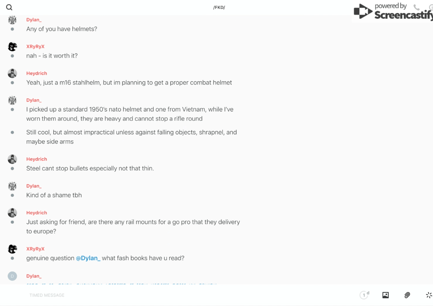
Task: Click Dylan_'s avatar beside the helmets question
Action: (12, 20)
